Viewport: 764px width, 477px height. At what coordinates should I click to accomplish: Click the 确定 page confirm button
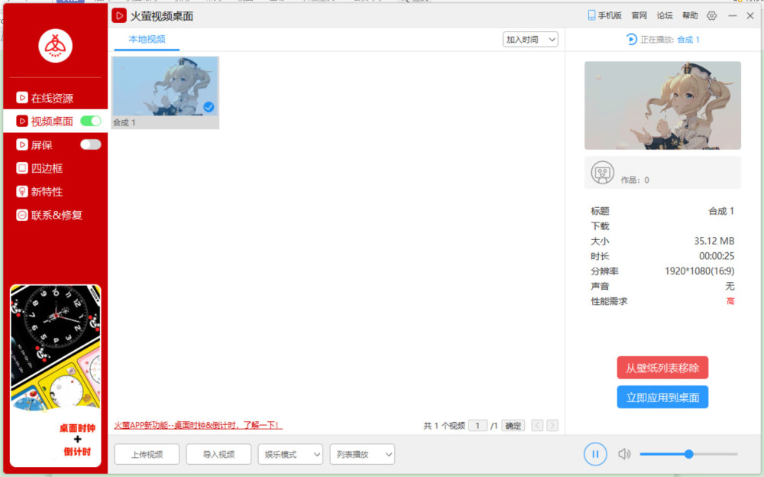coord(513,426)
